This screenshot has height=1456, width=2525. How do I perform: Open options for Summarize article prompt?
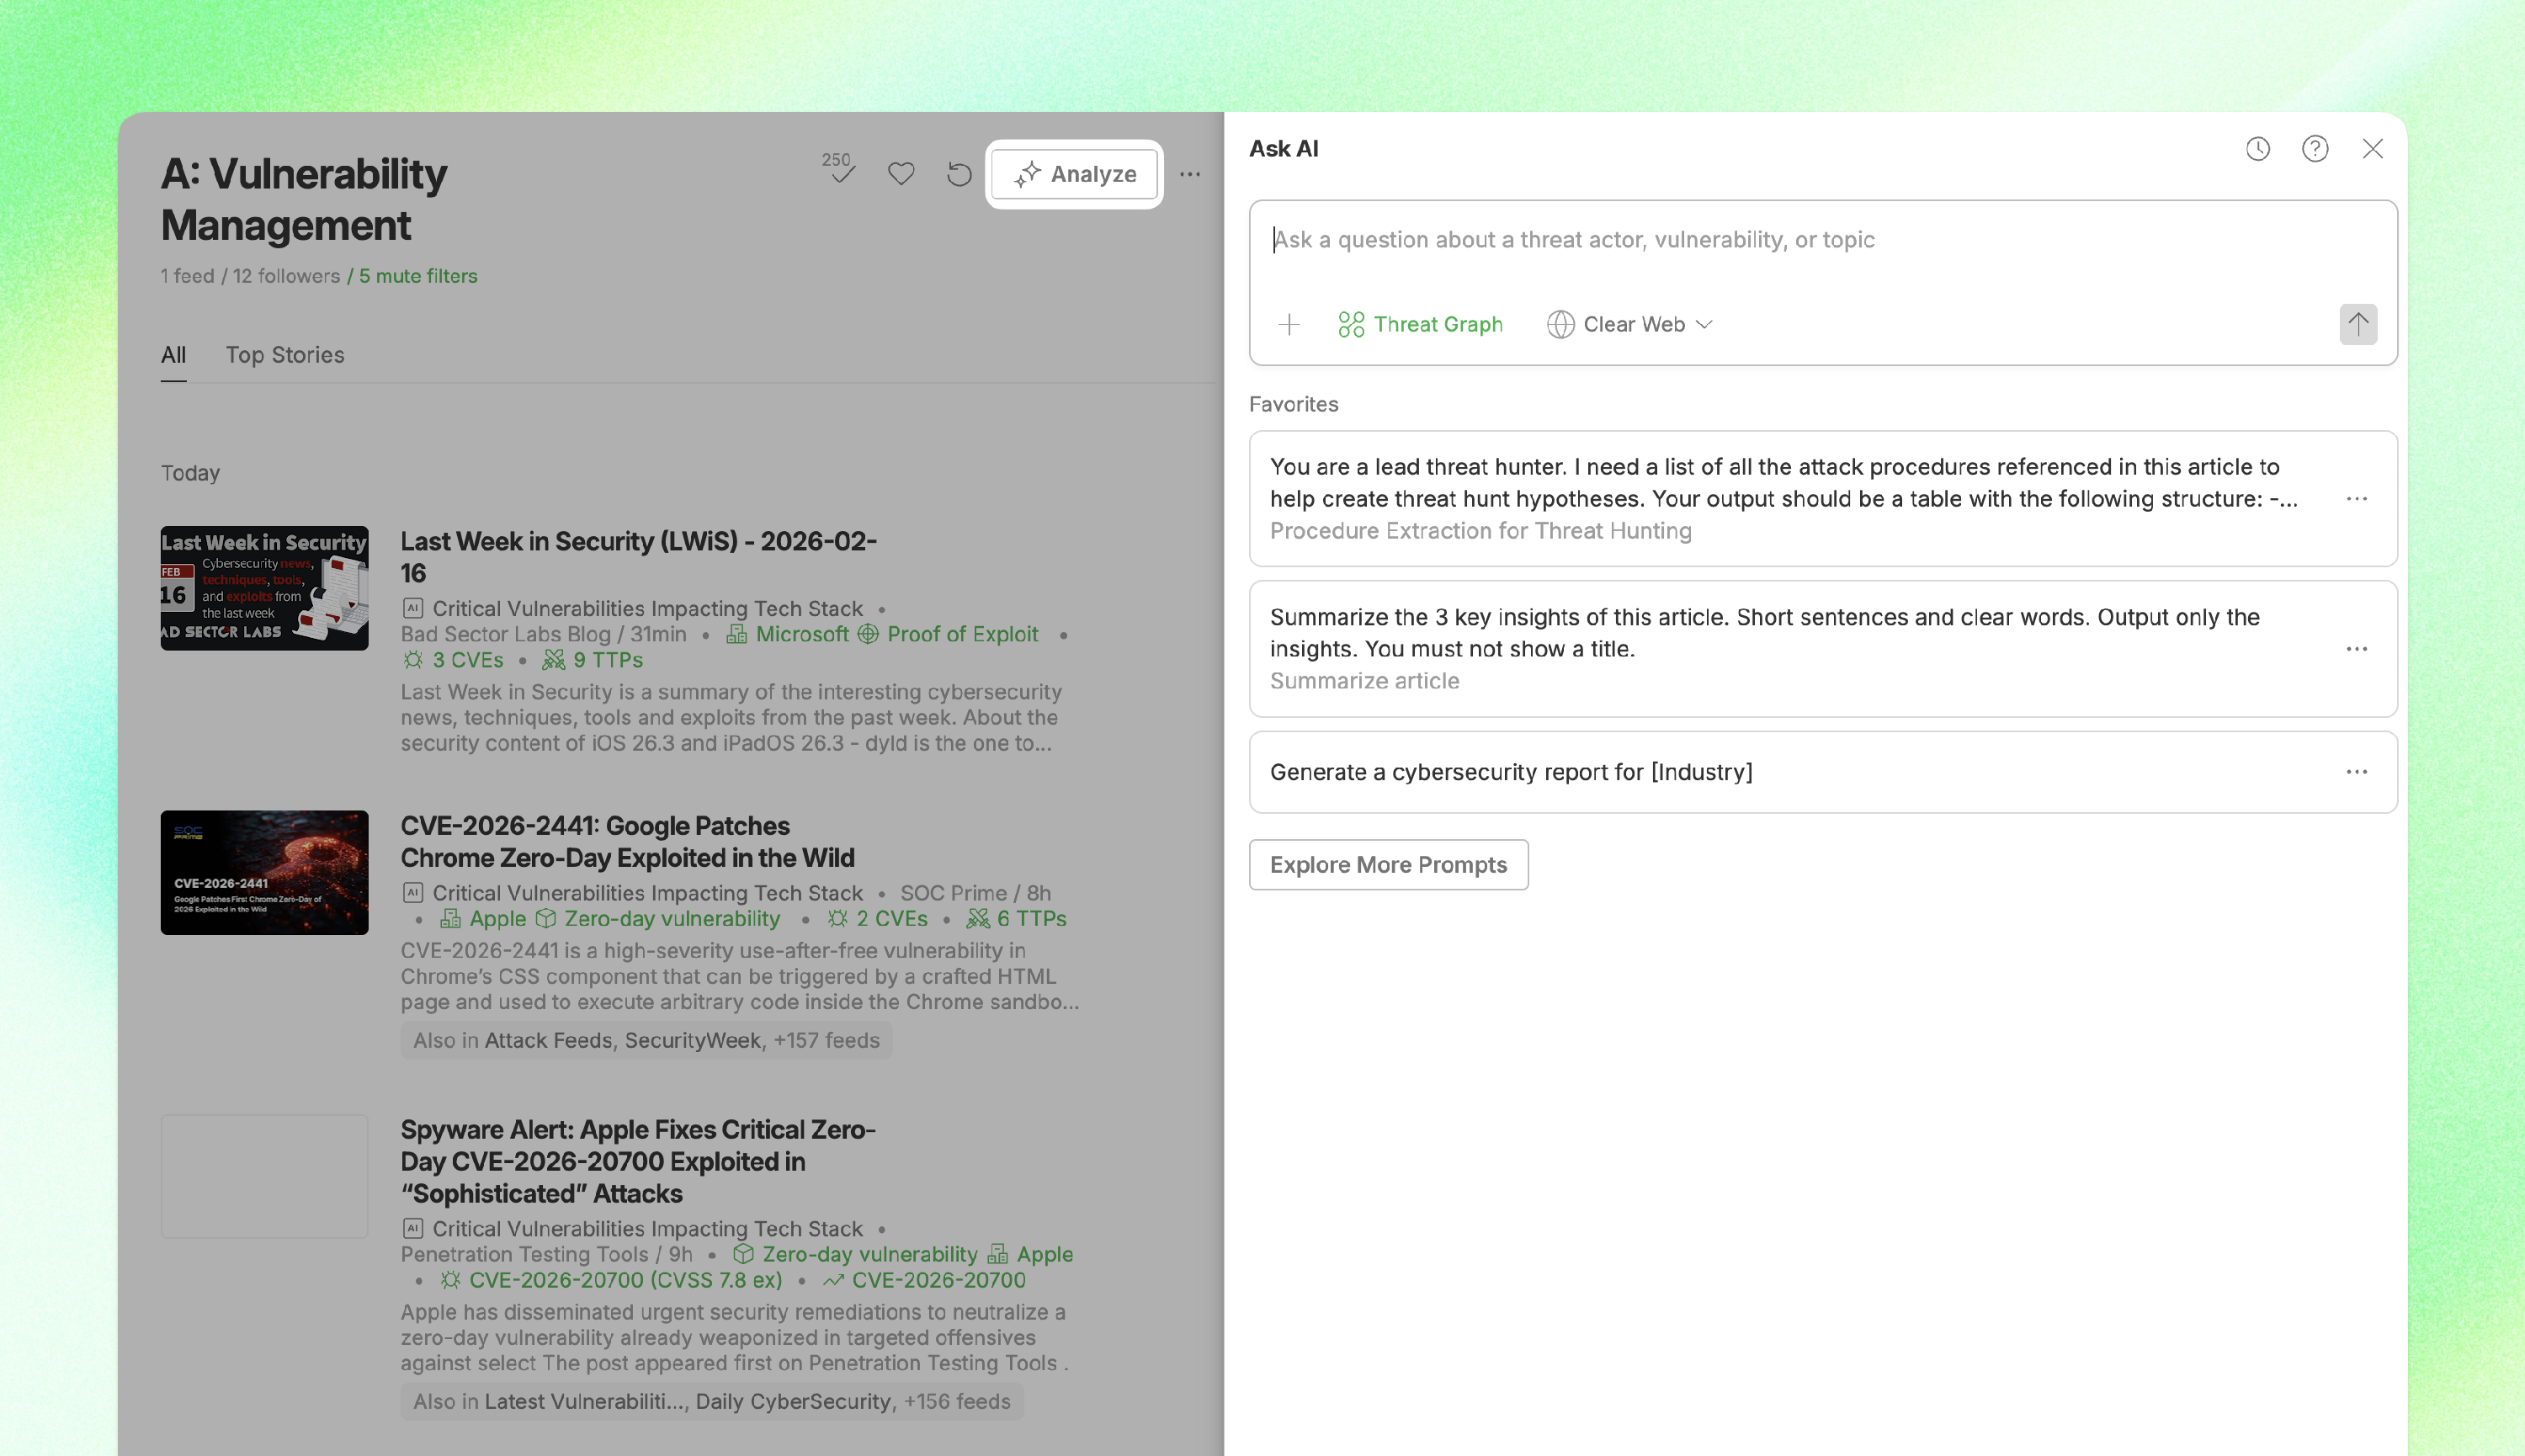tap(2356, 649)
